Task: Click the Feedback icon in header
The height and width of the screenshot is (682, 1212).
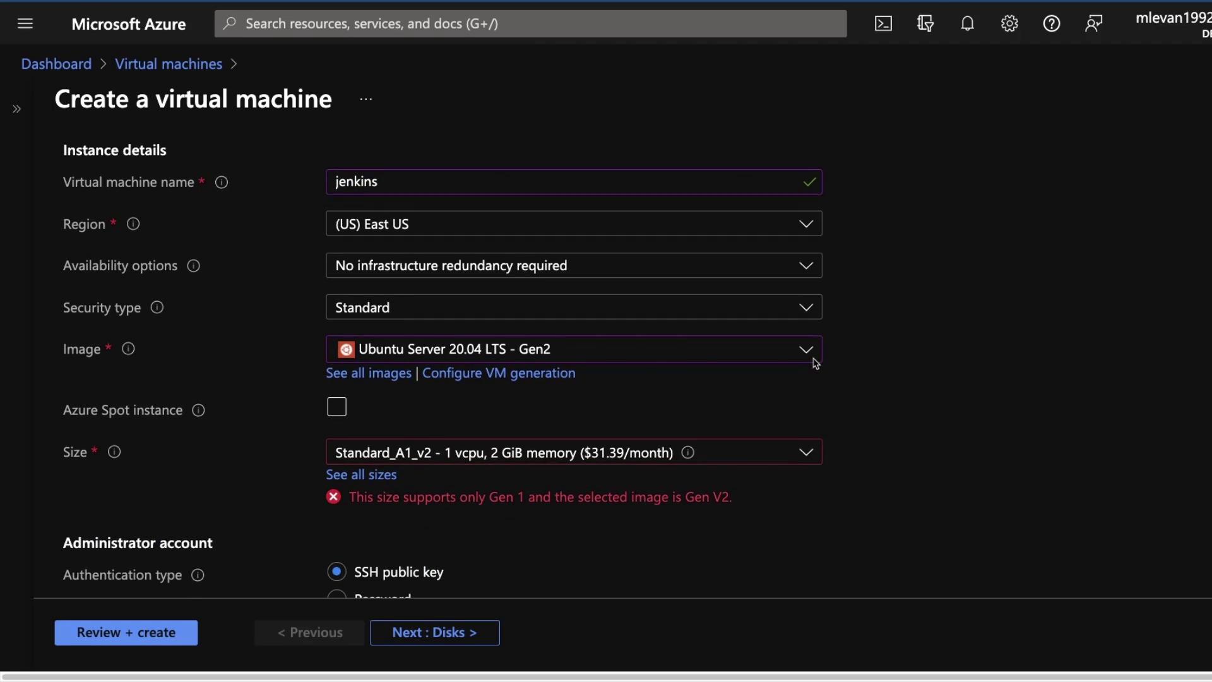Action: tap(1093, 24)
